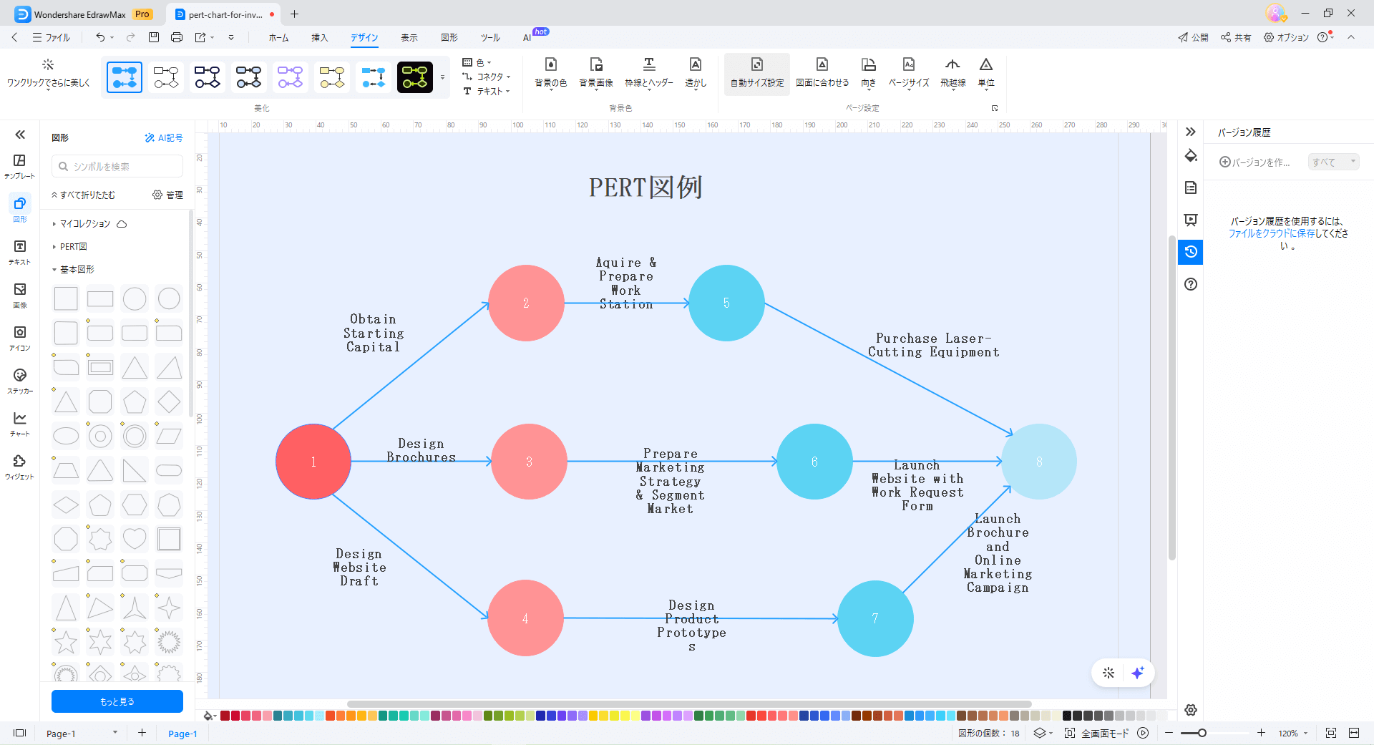Screen dimensions: 1374x745
Task: Open the テキスト text style dropdown
Action: point(487,91)
